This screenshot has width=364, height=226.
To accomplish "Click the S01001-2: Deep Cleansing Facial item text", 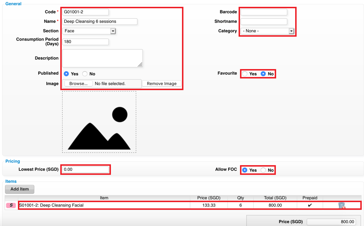I will point(51,205).
